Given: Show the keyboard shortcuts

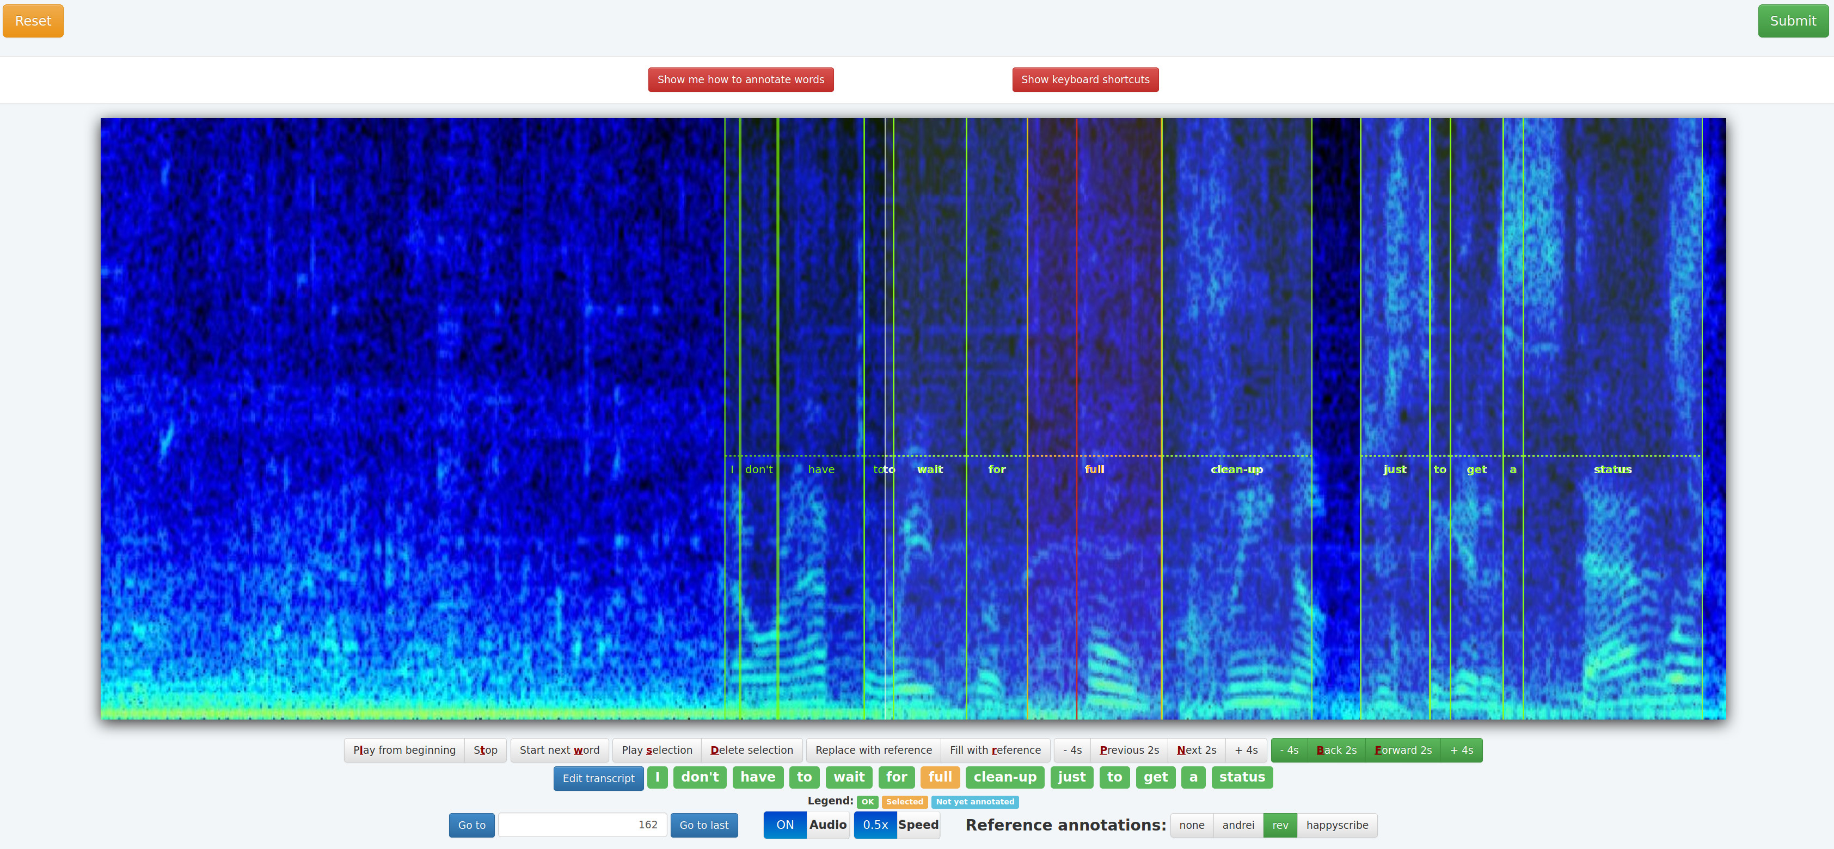Looking at the screenshot, I should point(1085,79).
